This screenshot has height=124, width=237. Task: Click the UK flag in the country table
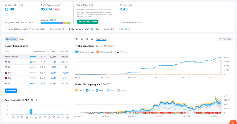click(6, 67)
